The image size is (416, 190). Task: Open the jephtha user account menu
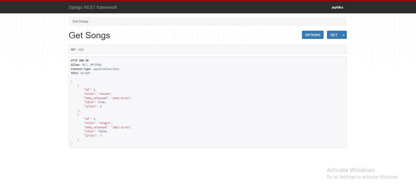[x=337, y=7]
